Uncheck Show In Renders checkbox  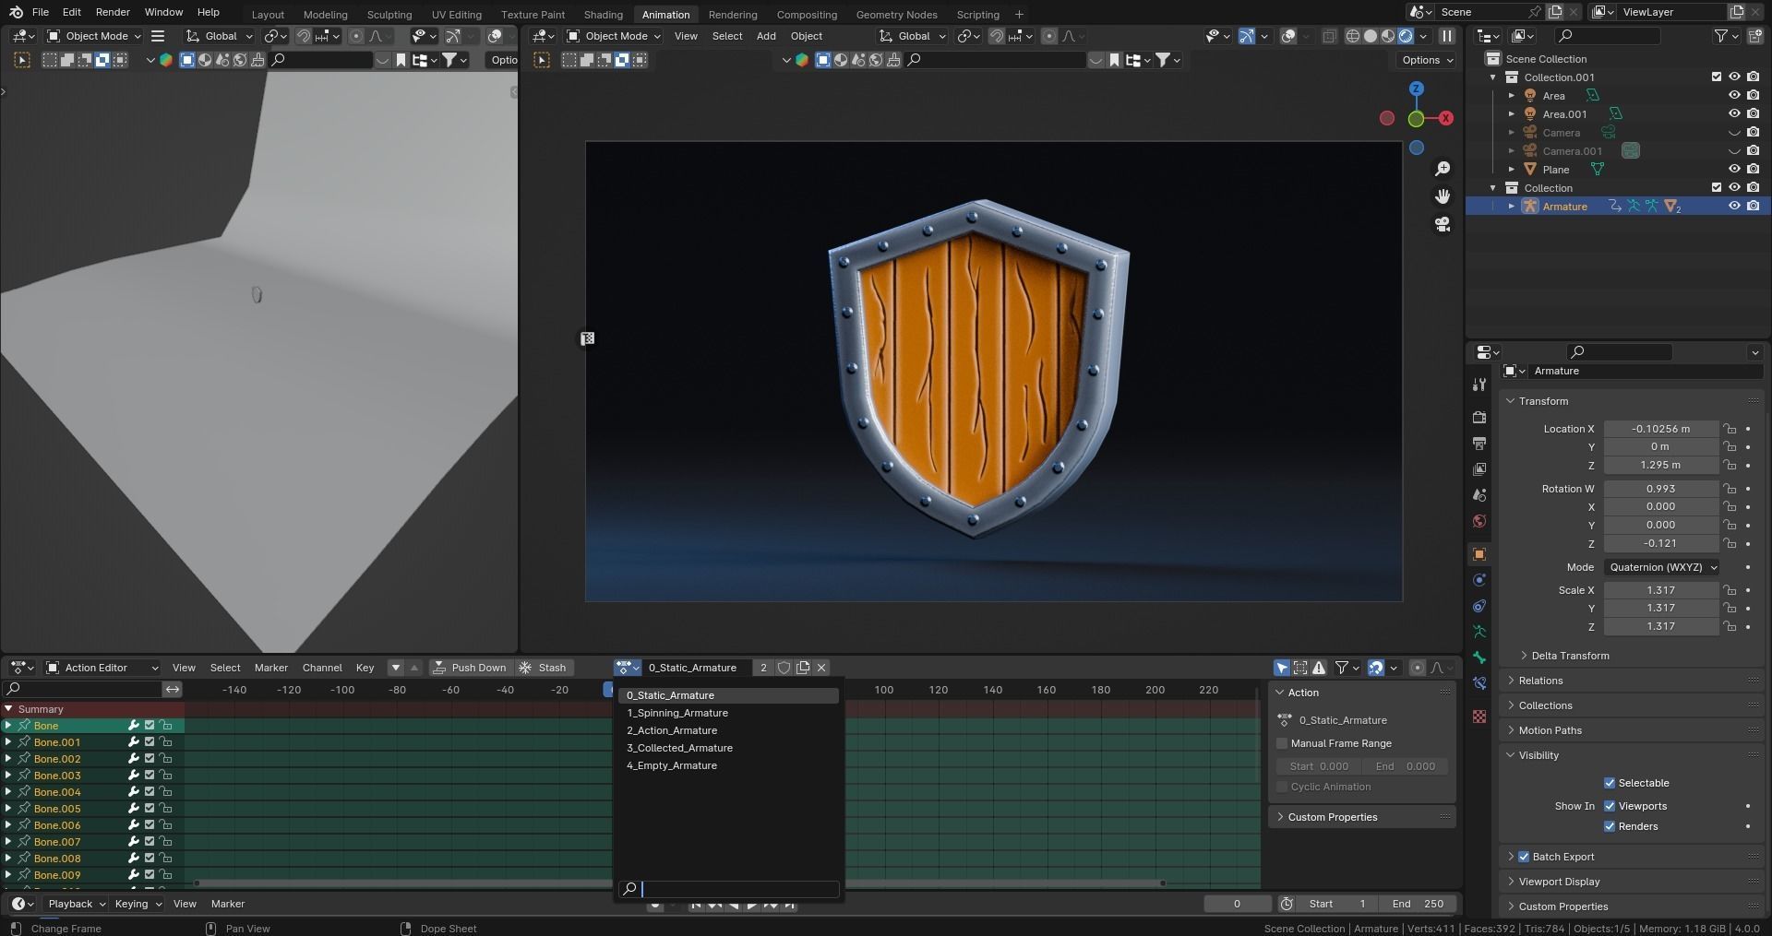tap(1610, 826)
